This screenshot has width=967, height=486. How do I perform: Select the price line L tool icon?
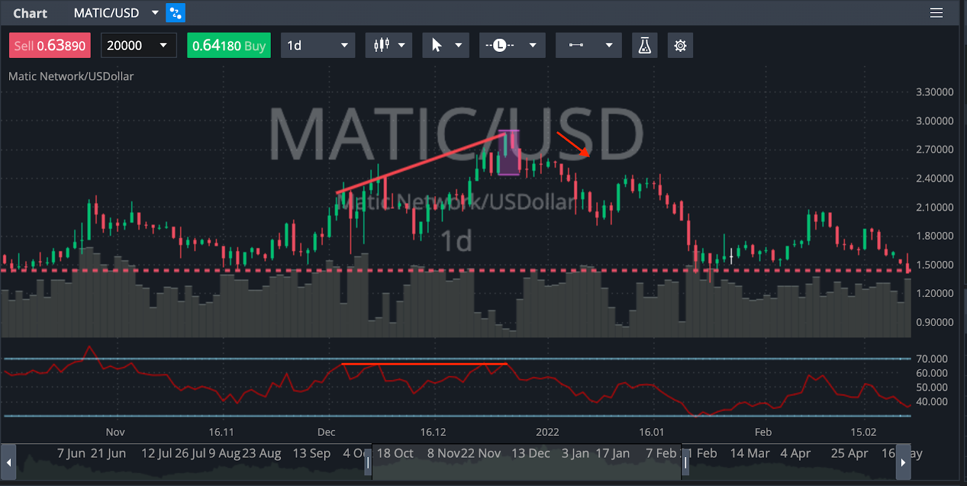click(500, 45)
